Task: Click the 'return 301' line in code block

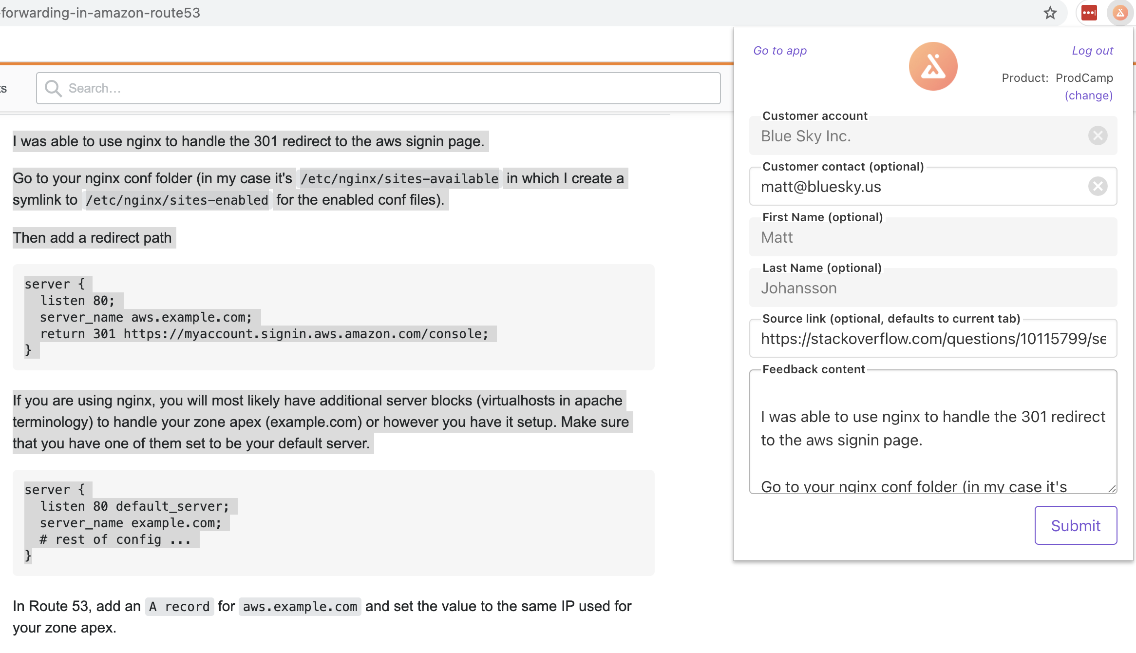Action: (264, 334)
